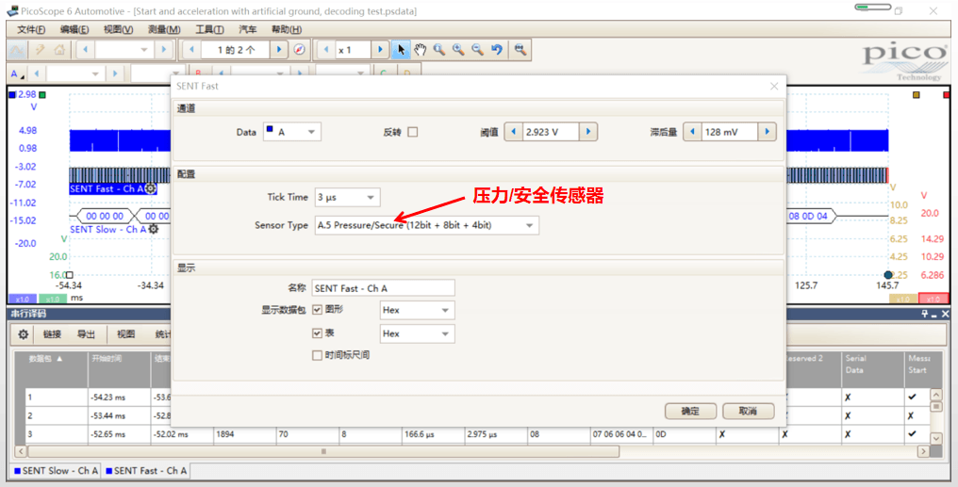Select the pointer selection tool
958x487 pixels.
pos(400,49)
